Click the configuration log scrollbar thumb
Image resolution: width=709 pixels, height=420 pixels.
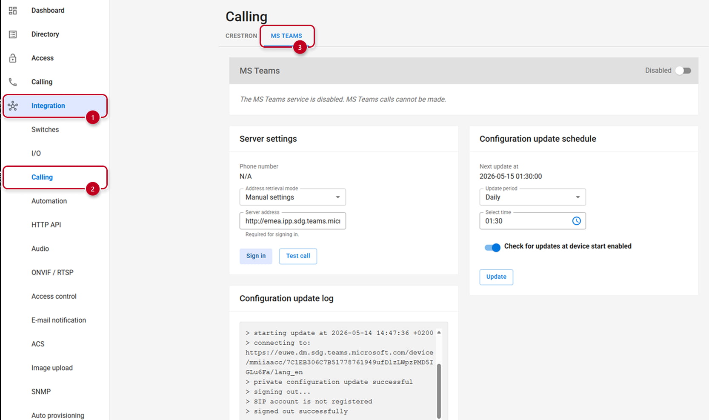[x=439, y=391]
